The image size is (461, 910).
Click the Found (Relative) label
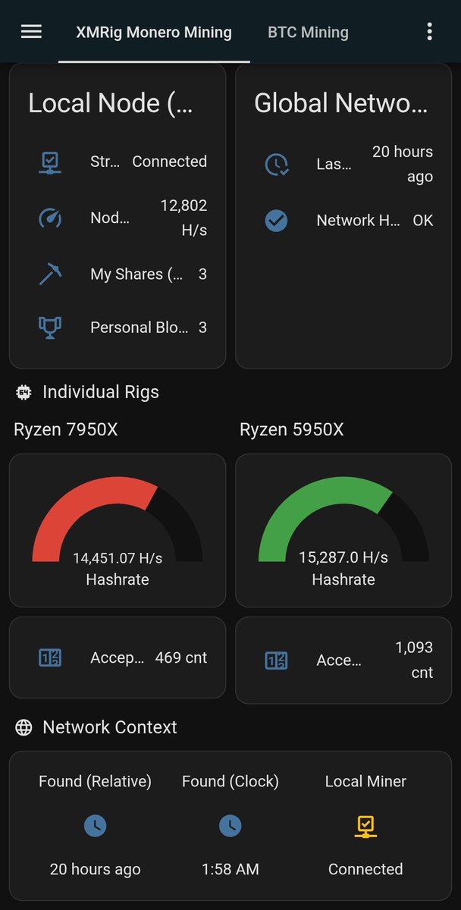pos(95,782)
